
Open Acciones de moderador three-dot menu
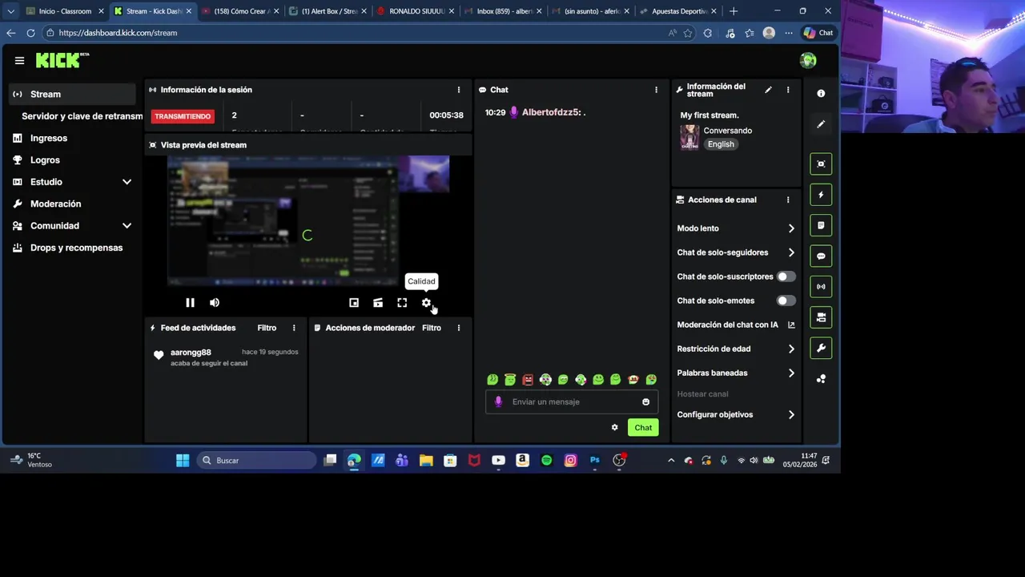point(459,328)
